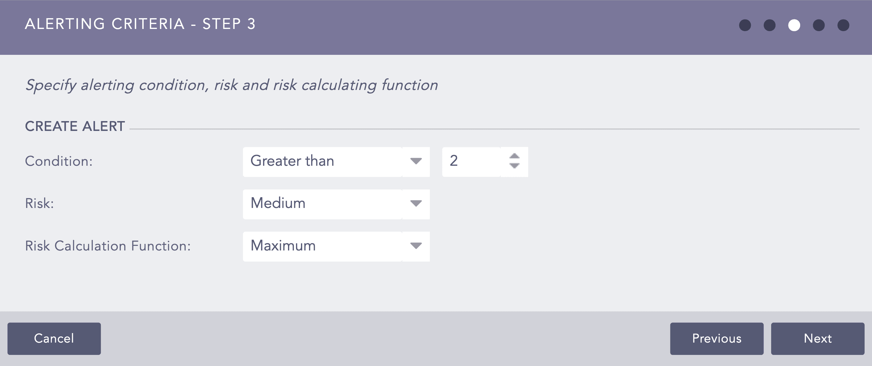This screenshot has height=366, width=872.
Task: Proceed with the Next button
Action: tap(817, 338)
